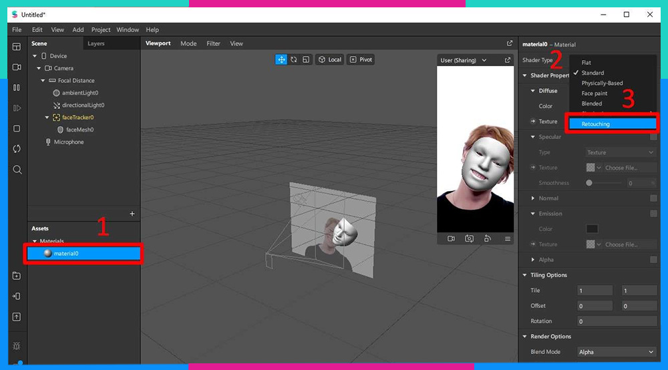Toggle the Alpha checkbox

tap(653, 260)
